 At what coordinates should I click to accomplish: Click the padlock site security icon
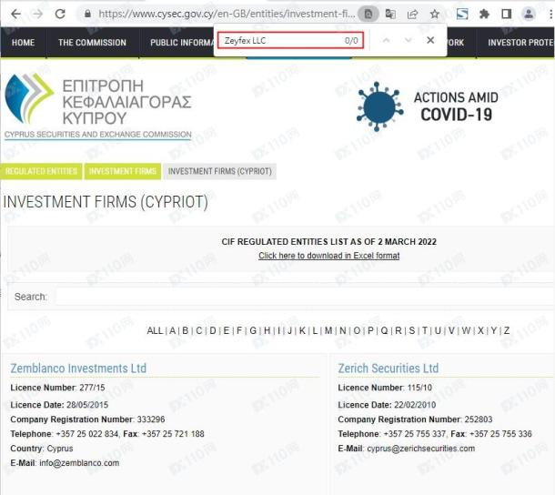[87, 14]
